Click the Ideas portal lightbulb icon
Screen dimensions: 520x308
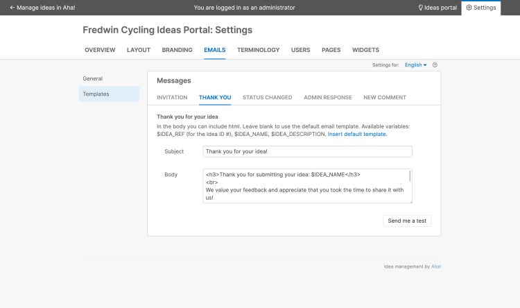pos(421,8)
